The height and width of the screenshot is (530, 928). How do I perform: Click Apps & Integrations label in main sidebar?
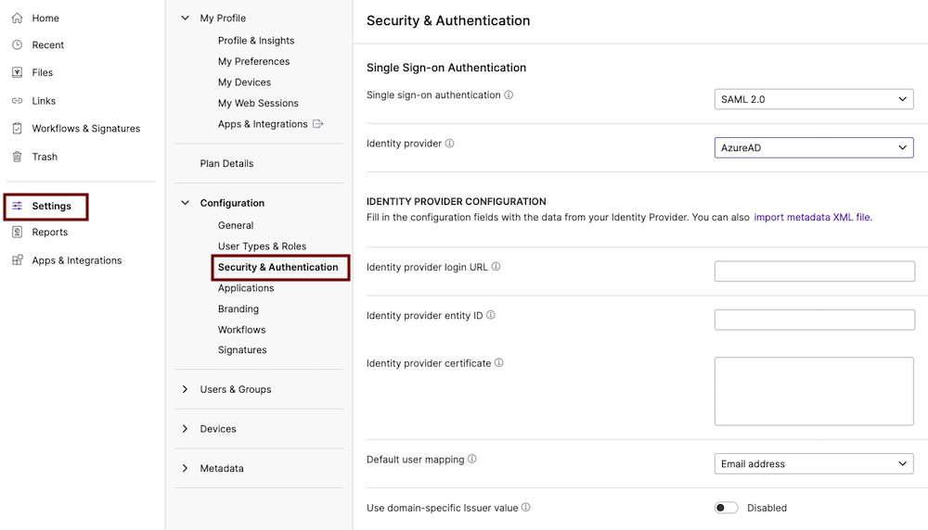77,260
